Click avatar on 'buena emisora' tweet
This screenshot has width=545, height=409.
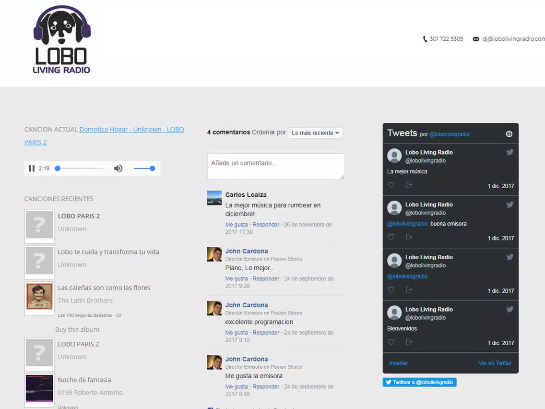coord(394,208)
